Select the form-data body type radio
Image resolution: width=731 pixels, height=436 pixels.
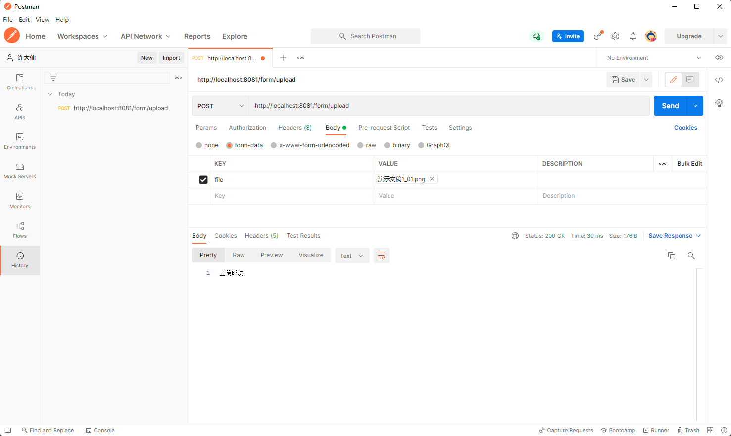pyautogui.click(x=229, y=145)
